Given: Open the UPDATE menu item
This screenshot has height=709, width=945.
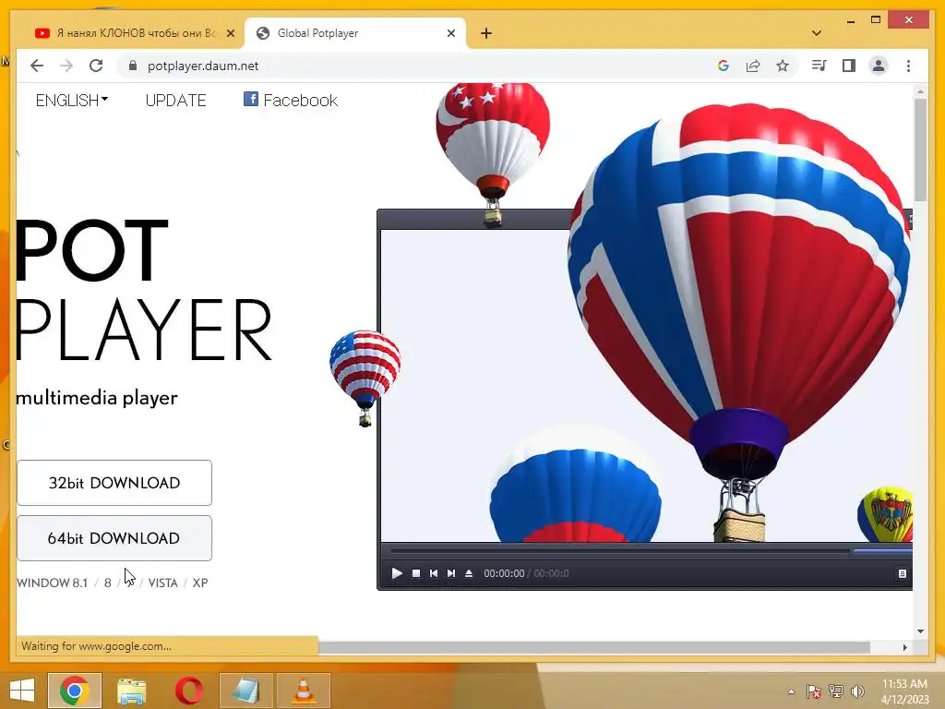Looking at the screenshot, I should [x=175, y=100].
